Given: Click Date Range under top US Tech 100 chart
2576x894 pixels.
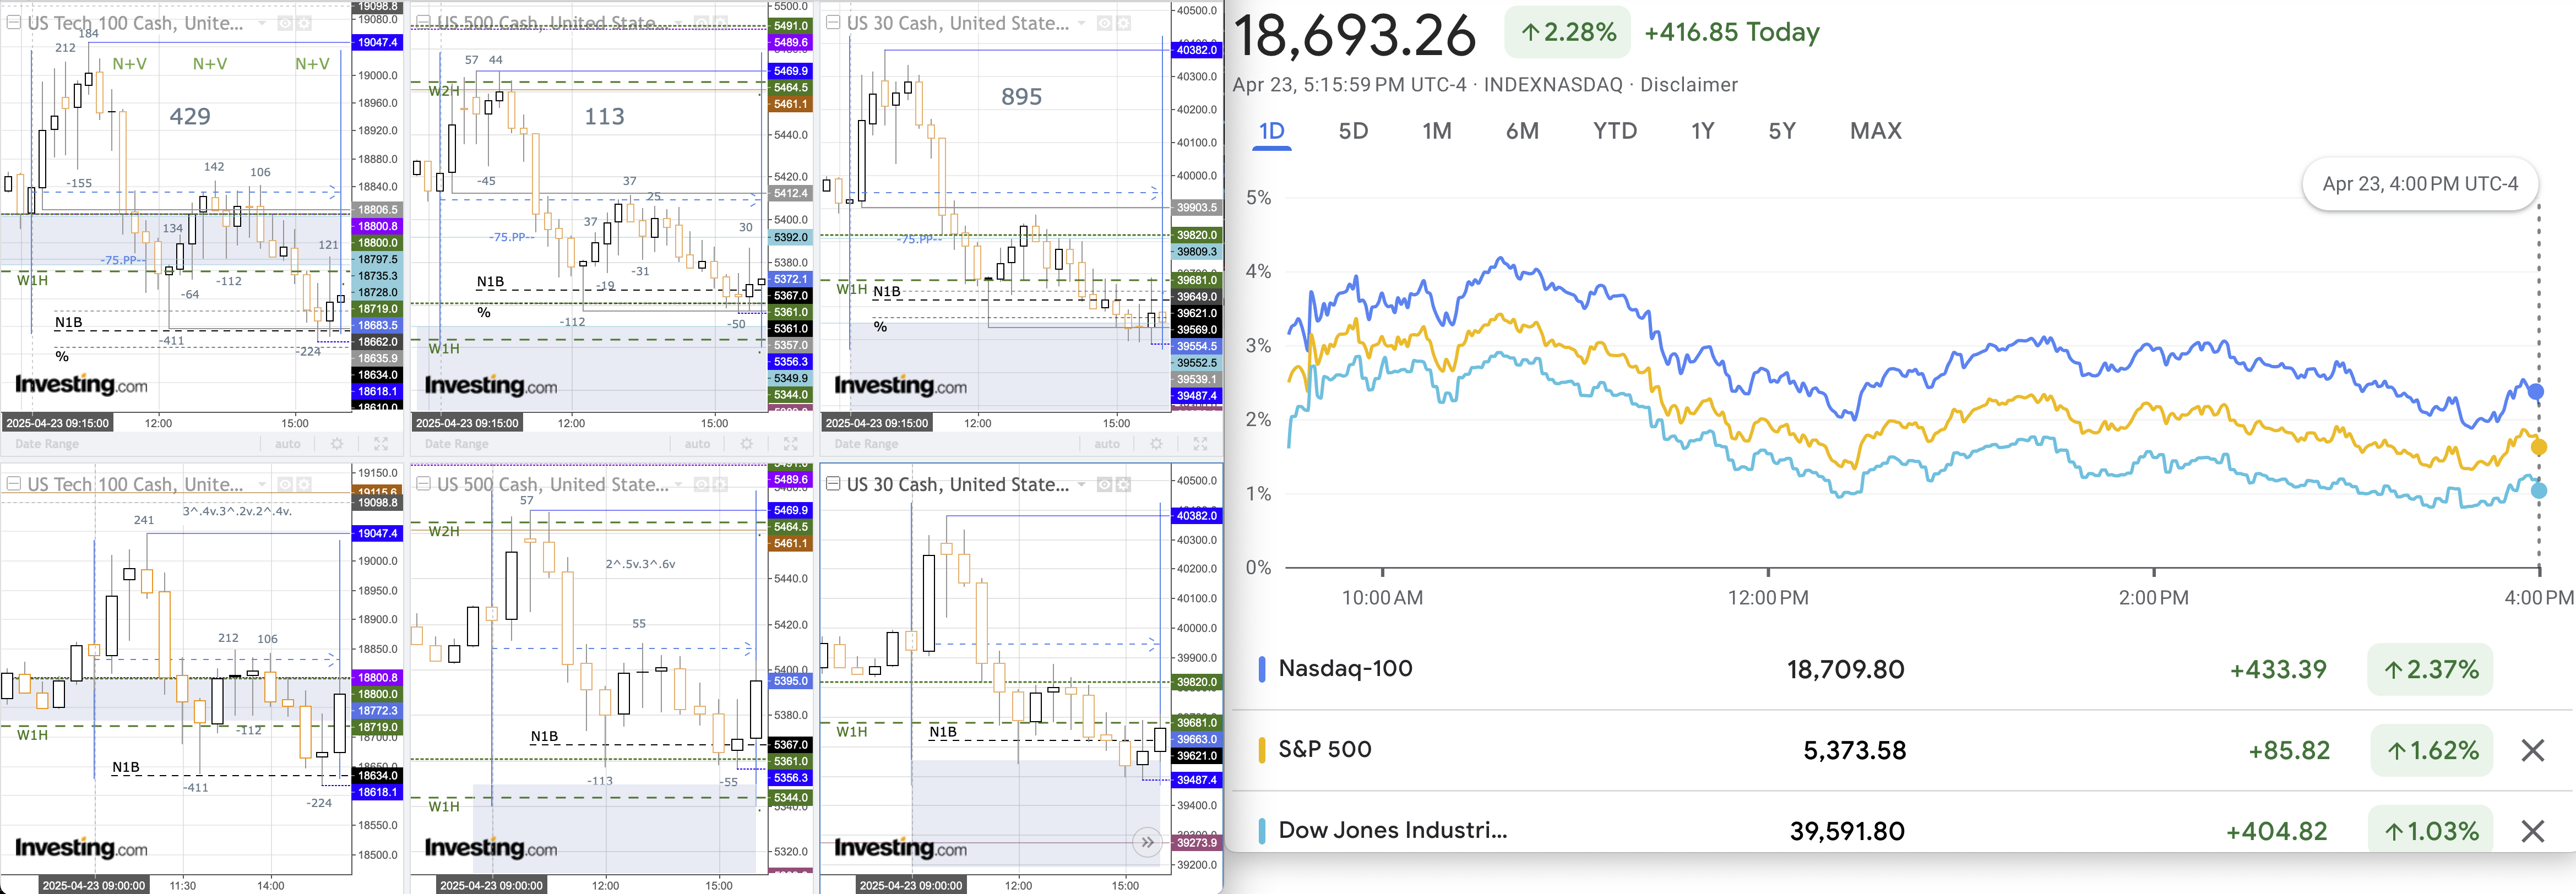Looking at the screenshot, I should (46, 444).
